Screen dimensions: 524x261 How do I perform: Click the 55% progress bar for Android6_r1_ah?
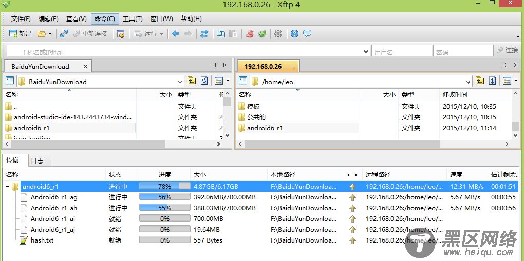[164, 208]
